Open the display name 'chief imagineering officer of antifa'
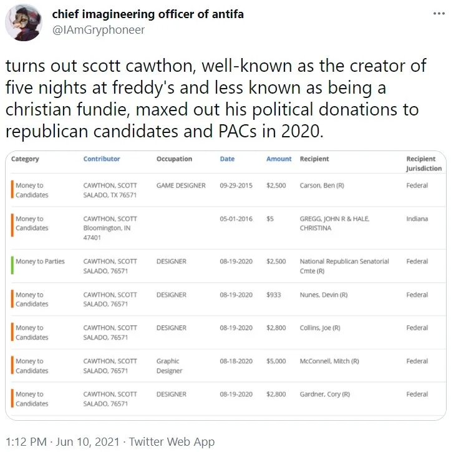Image resolution: width=451 pixels, height=452 pixels. pyautogui.click(x=148, y=14)
